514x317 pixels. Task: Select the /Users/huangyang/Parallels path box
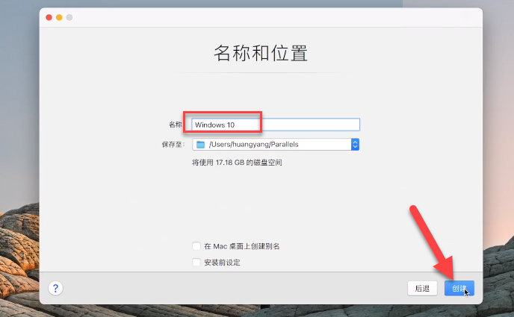point(276,144)
